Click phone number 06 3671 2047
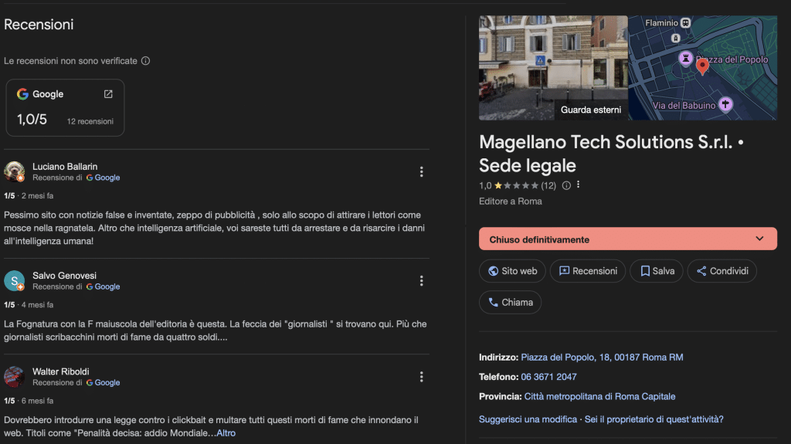The height and width of the screenshot is (444, 791). [548, 377]
